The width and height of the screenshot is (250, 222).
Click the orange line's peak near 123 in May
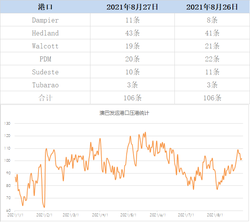click(x=145, y=132)
